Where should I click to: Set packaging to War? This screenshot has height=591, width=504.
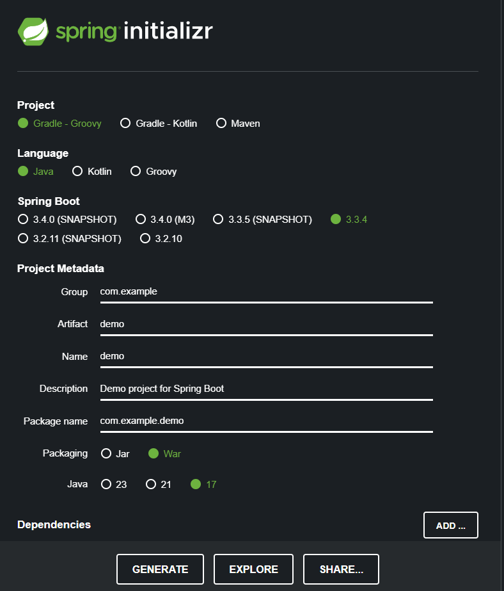164,453
